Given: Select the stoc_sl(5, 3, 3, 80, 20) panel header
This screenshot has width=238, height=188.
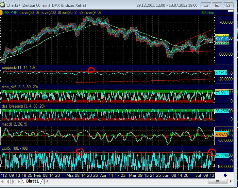Looking at the screenshot, I should pyautogui.click(x=20, y=87).
